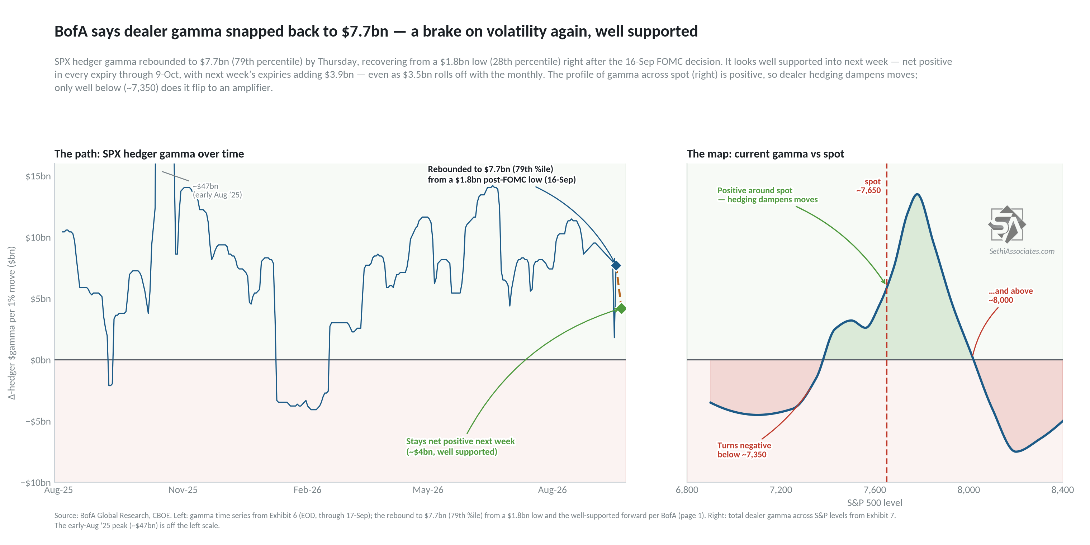1090x545 pixels.
Task: Click the blue diamond marker at $7.7bn
Action: point(616,265)
